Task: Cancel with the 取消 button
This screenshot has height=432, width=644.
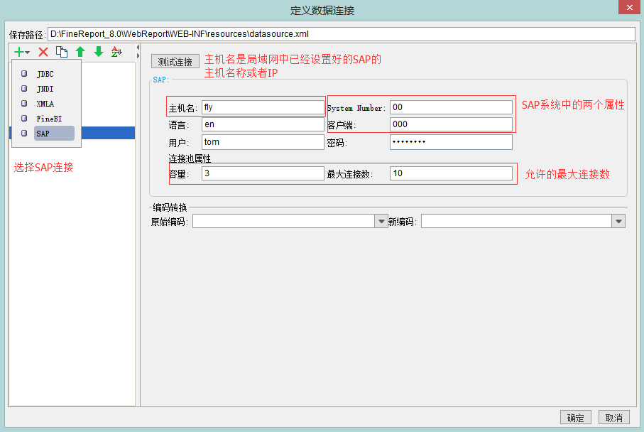Action: pos(614,418)
